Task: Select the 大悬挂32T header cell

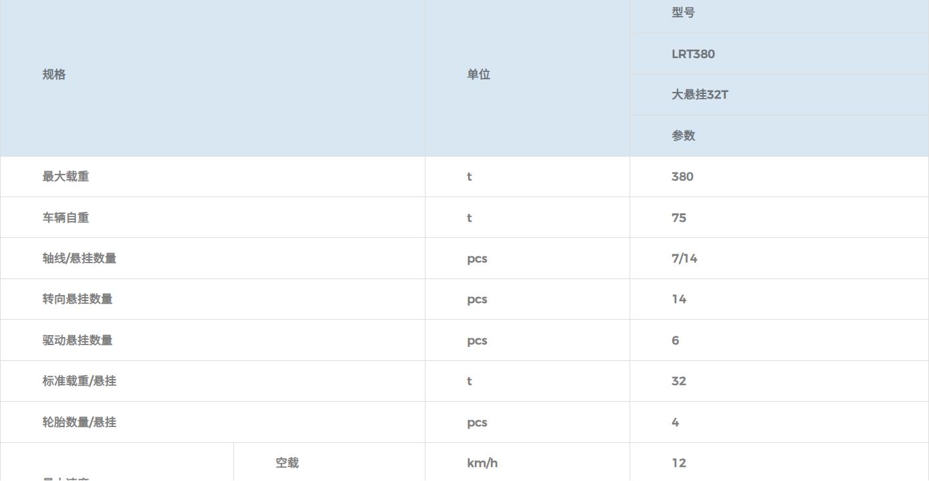Action: pos(700,95)
